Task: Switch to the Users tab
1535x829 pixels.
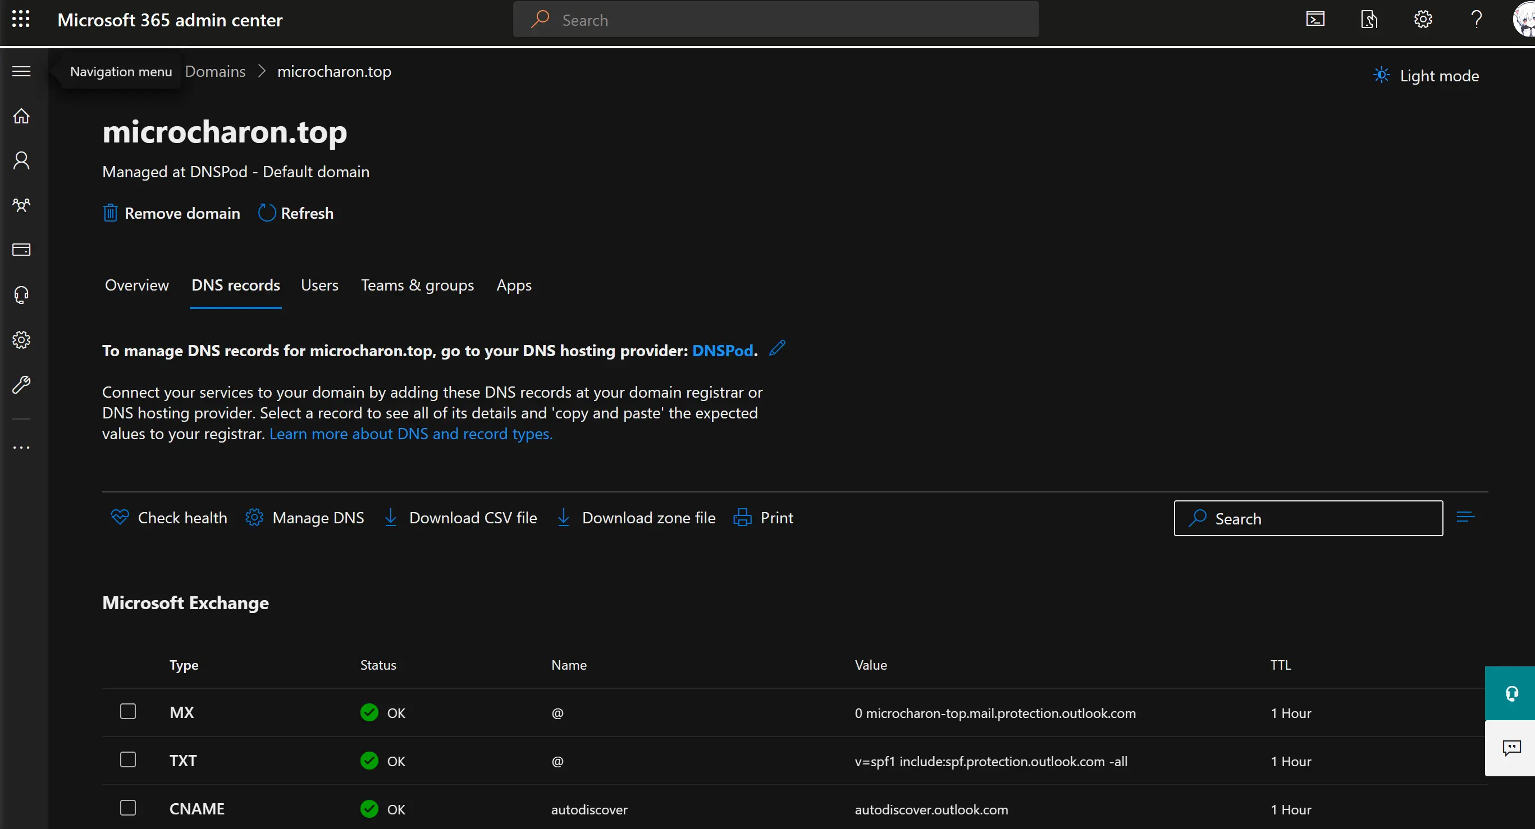Action: tap(319, 285)
